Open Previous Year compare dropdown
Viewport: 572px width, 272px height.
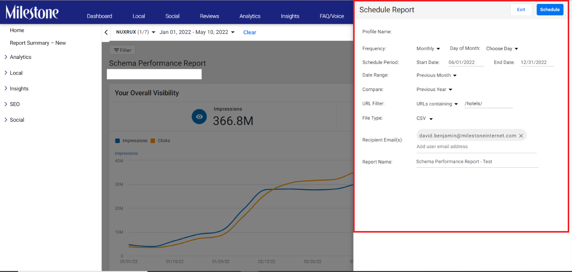pyautogui.click(x=434, y=90)
